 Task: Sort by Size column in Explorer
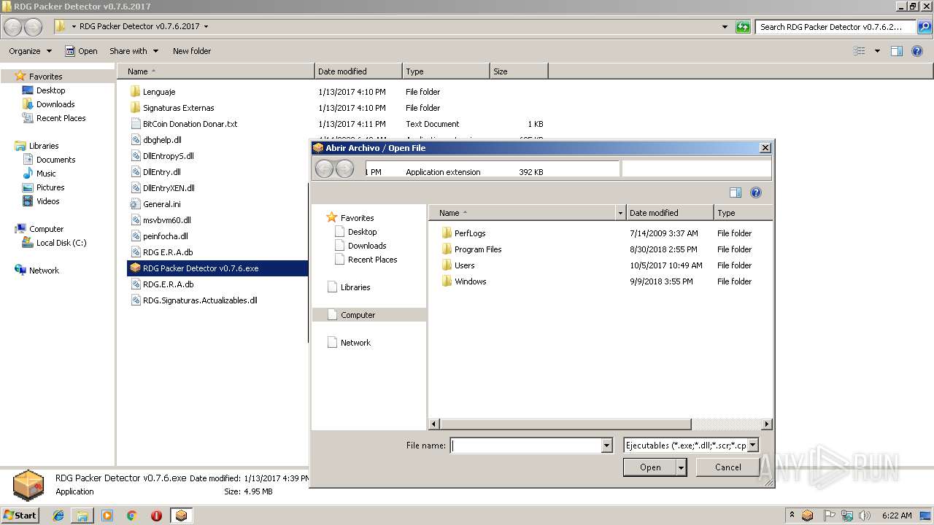pyautogui.click(x=519, y=71)
